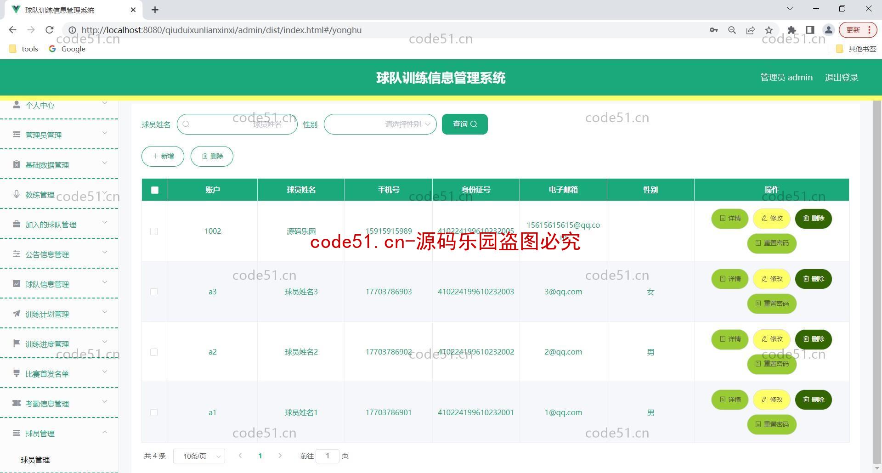Go to next page with right arrow
Image resolution: width=882 pixels, height=473 pixels.
pyautogui.click(x=280, y=456)
